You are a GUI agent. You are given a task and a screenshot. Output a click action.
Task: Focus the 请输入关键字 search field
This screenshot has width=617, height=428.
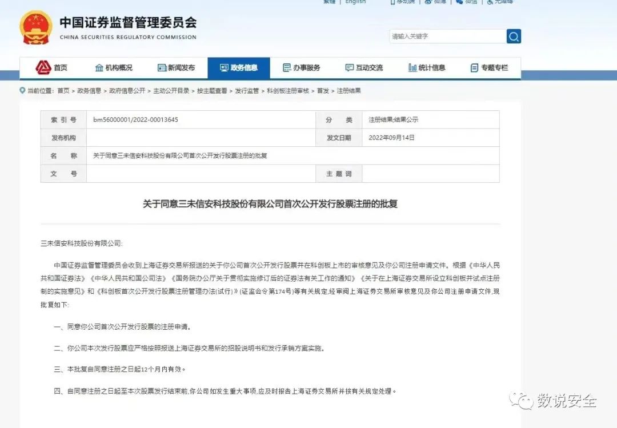[x=448, y=36]
